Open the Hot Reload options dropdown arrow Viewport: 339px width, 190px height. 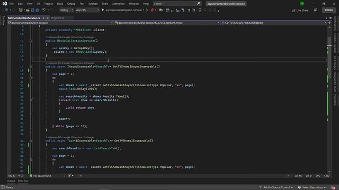point(156,10)
